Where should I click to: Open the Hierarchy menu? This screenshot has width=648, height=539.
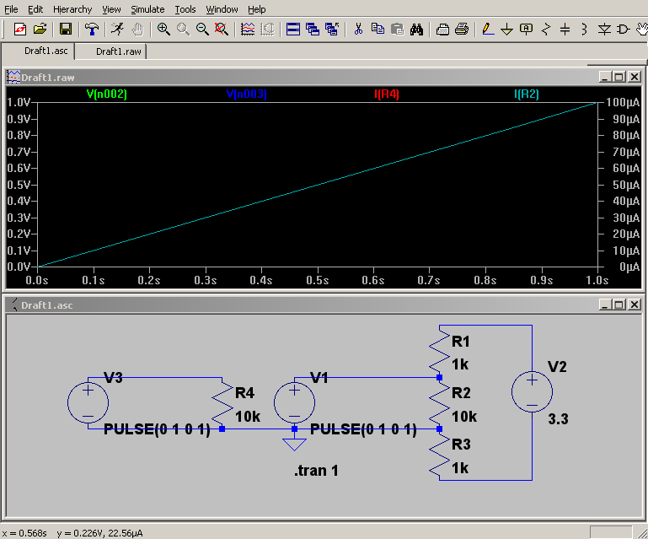(x=72, y=9)
